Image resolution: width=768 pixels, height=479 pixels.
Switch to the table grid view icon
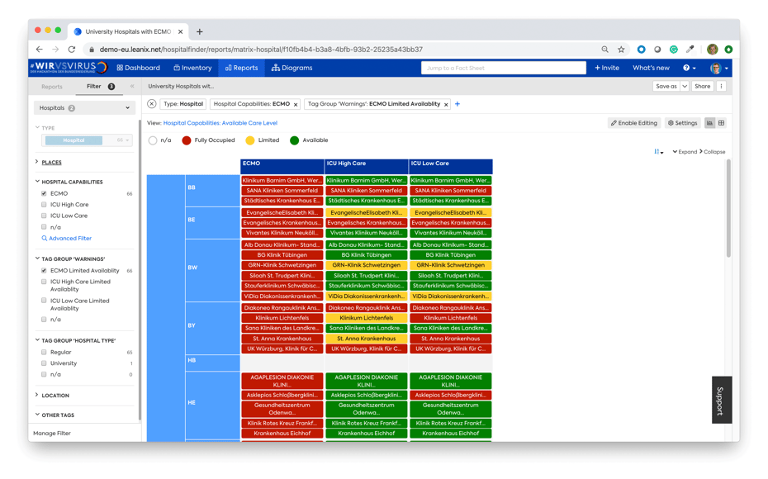click(x=722, y=123)
